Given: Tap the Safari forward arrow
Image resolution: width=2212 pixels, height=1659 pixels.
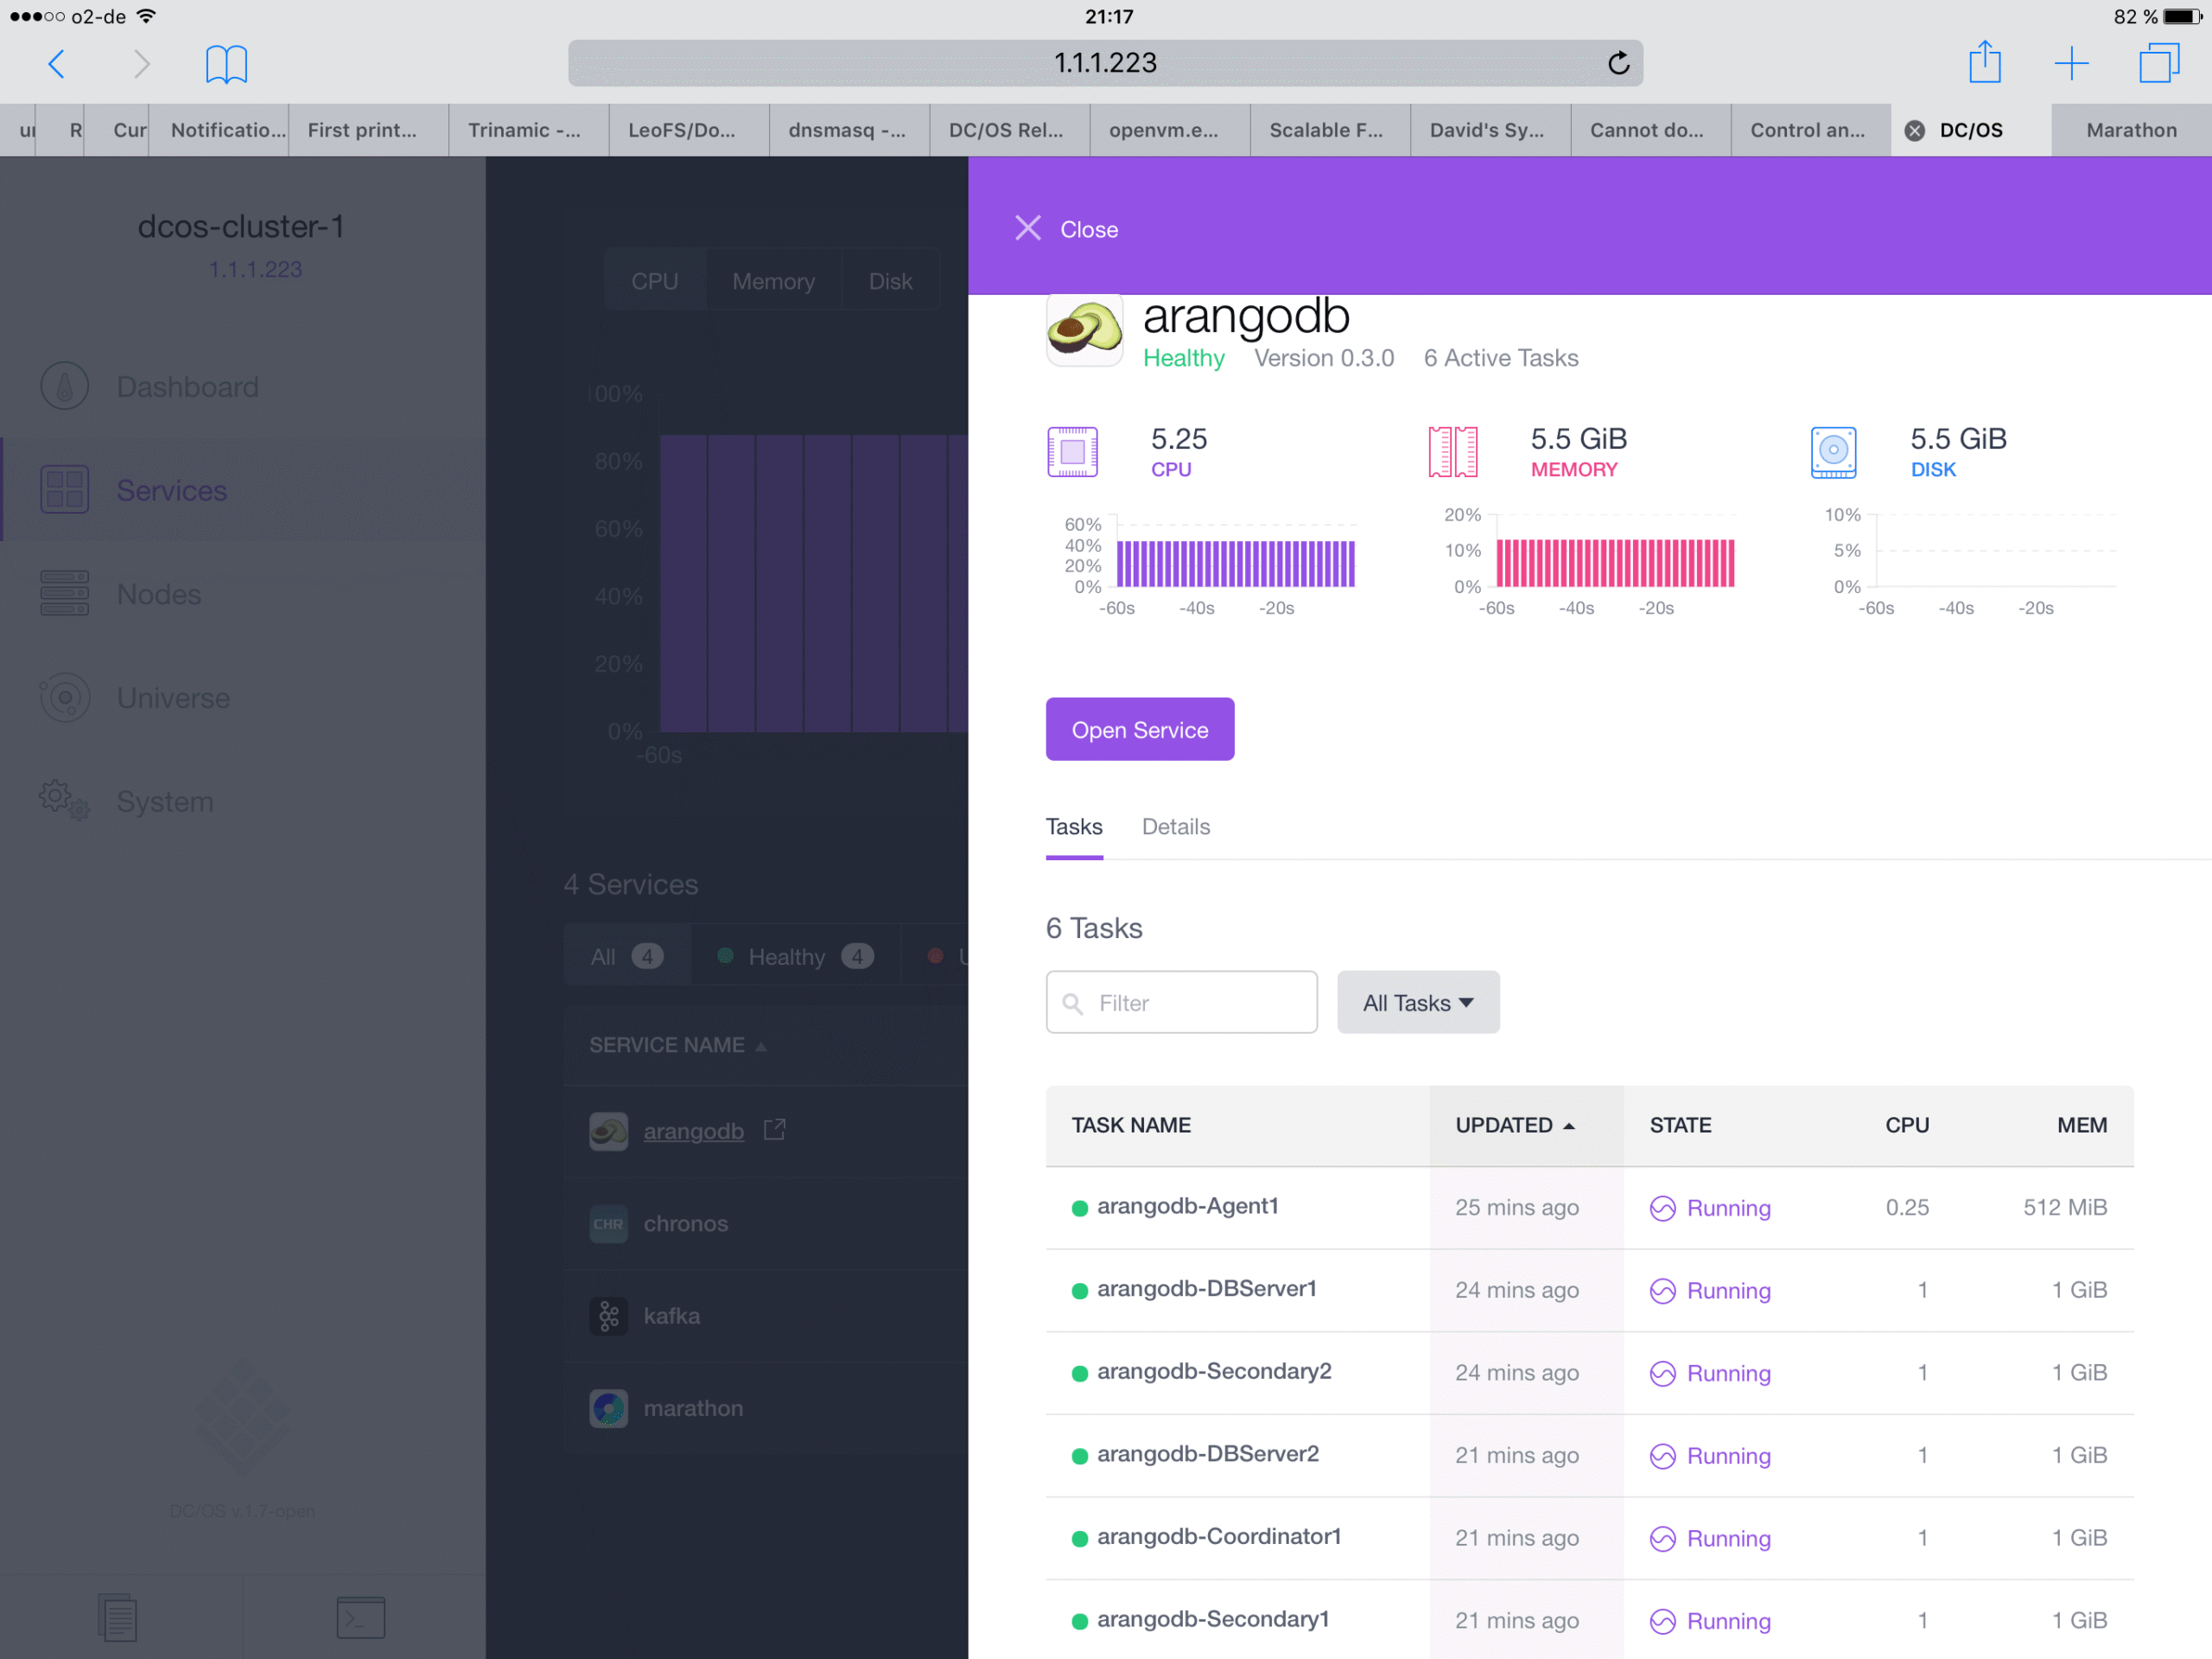Looking at the screenshot, I should point(142,64).
